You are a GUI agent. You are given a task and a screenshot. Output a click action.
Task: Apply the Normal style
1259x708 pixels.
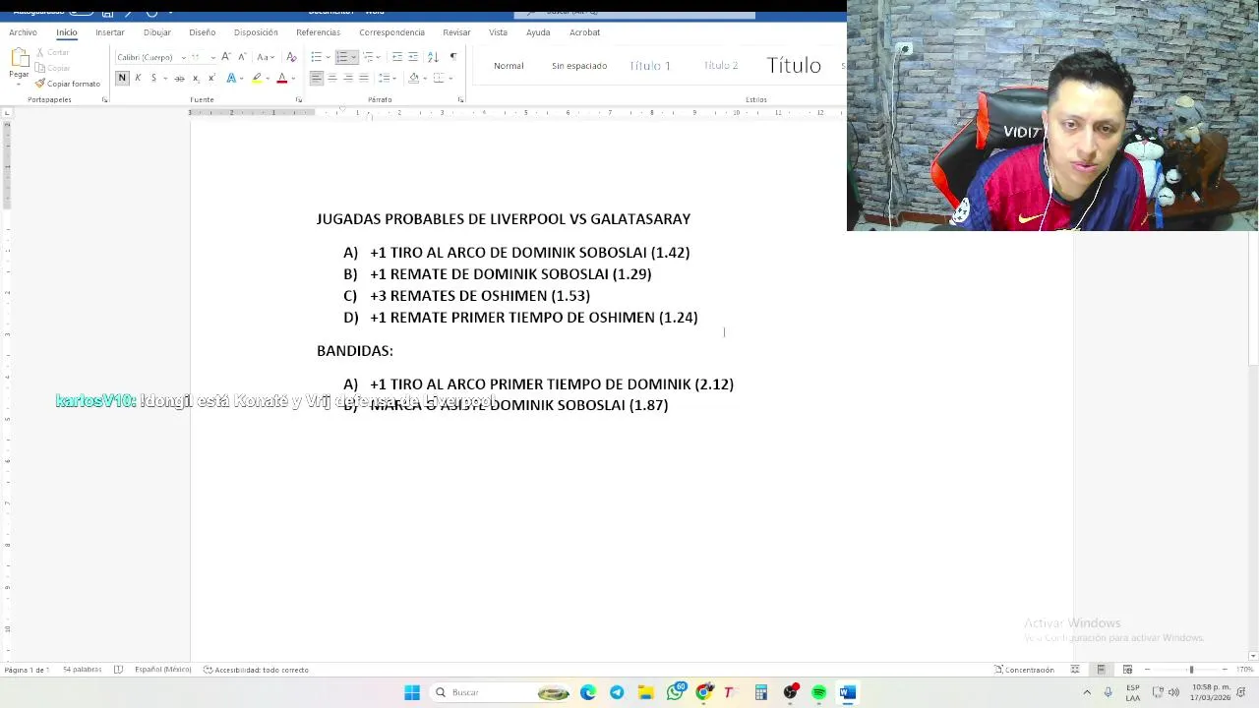click(x=509, y=66)
